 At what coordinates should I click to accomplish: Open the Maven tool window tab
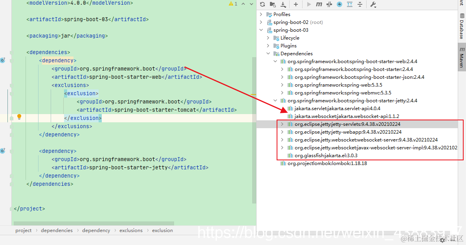click(462, 58)
